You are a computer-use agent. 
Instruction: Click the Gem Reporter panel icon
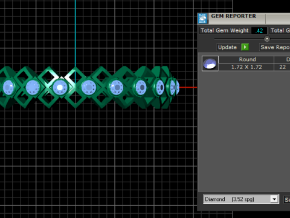202,19
